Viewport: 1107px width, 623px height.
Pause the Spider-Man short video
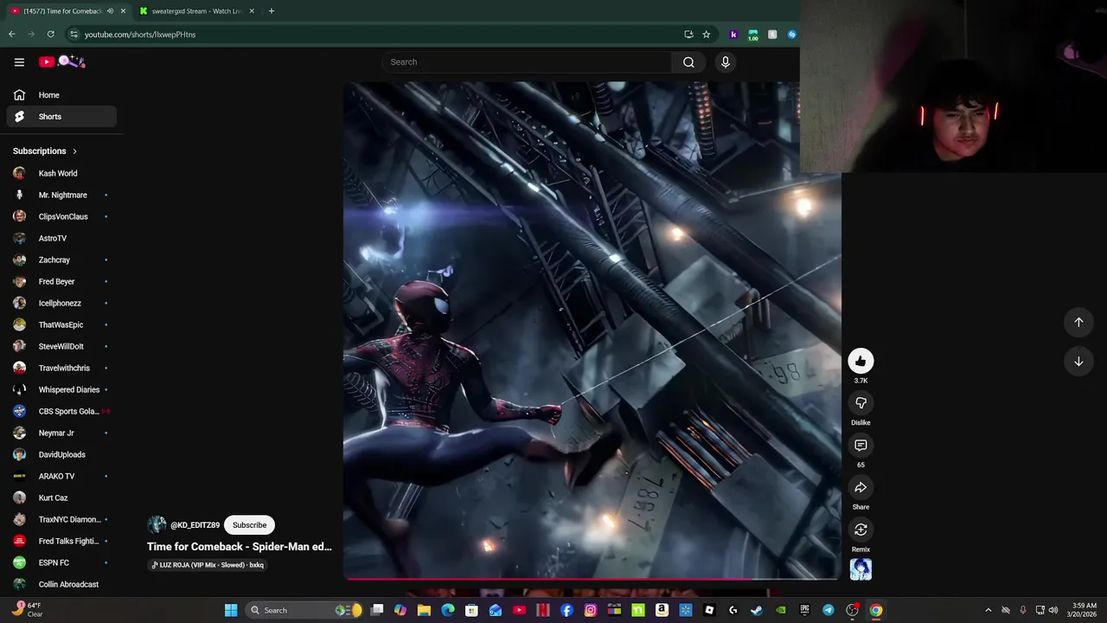tap(592, 329)
